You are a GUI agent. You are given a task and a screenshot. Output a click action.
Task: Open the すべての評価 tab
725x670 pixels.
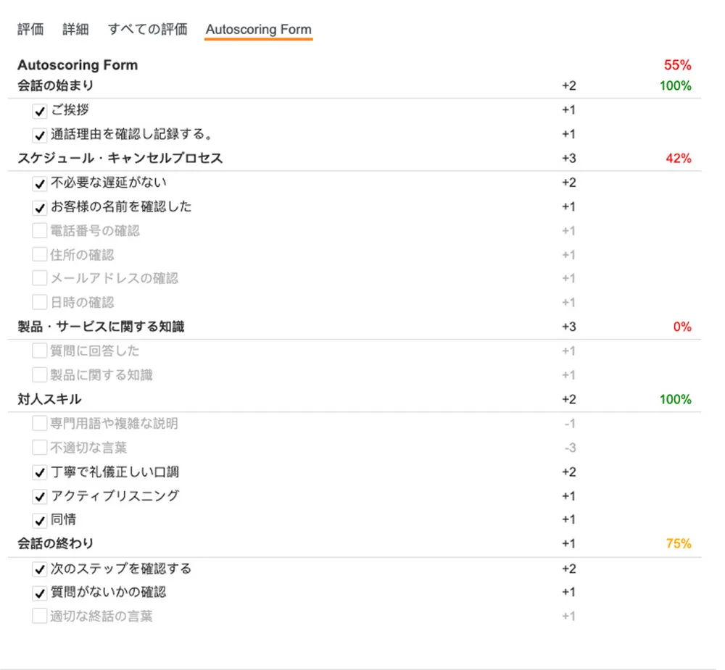(147, 30)
